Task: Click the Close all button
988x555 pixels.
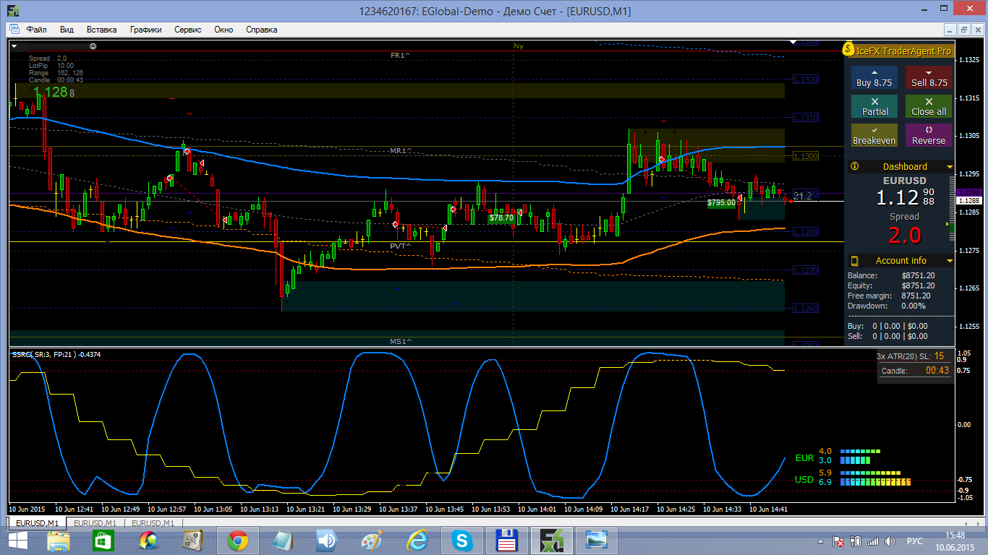Action: [929, 106]
